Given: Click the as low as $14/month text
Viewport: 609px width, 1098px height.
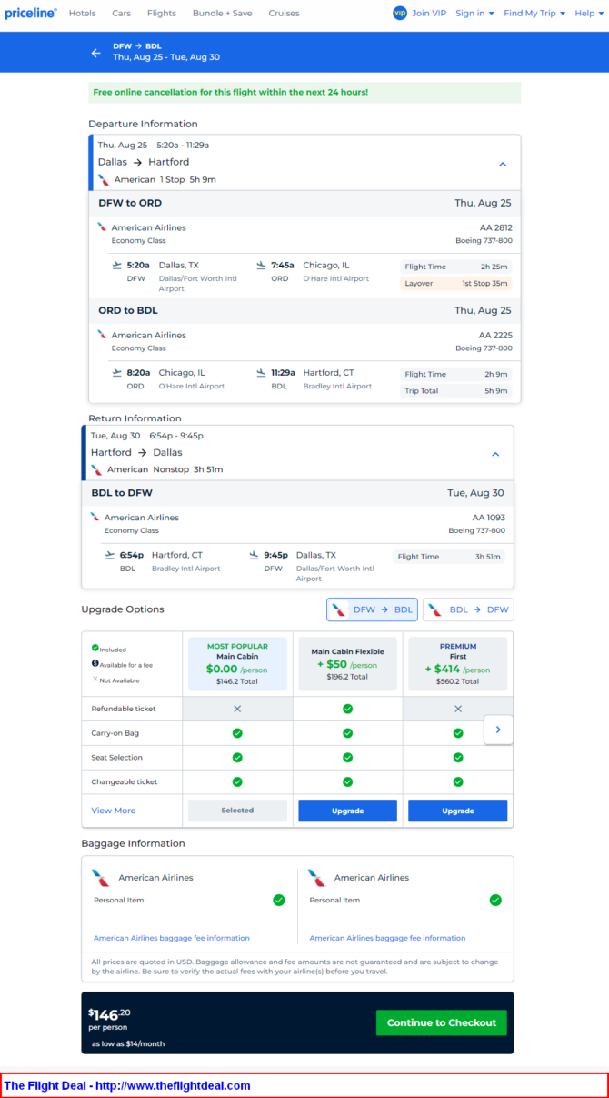Looking at the screenshot, I should pos(128,1043).
